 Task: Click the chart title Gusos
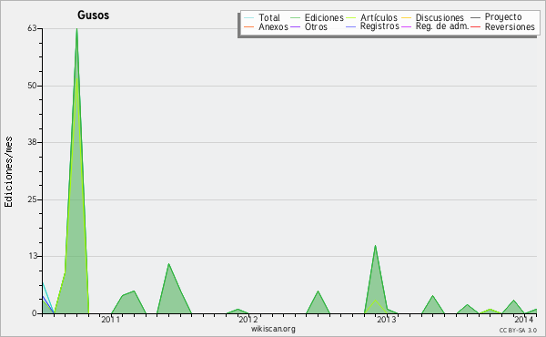(x=94, y=15)
